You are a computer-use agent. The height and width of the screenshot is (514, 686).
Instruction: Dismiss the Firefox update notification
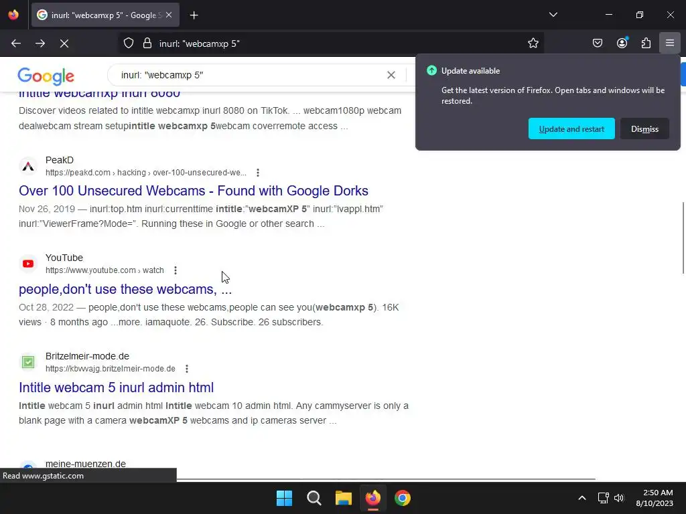click(x=644, y=129)
